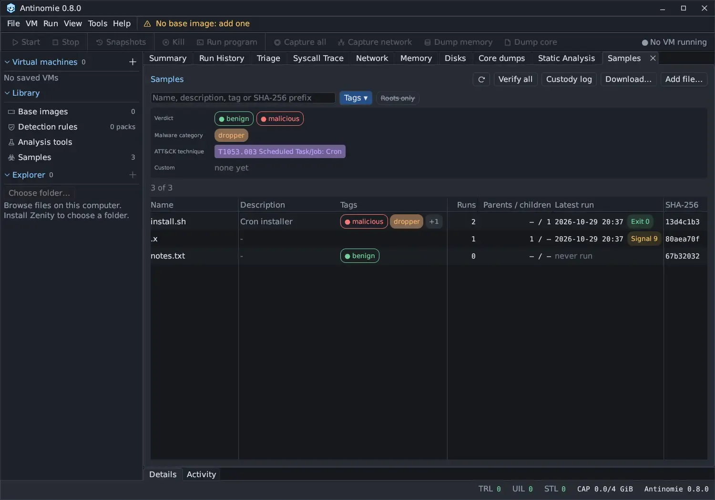The height and width of the screenshot is (500, 715).
Task: Toggle the T1053.003 Scheduled Task/Job: Cron filter
Action: 280,151
